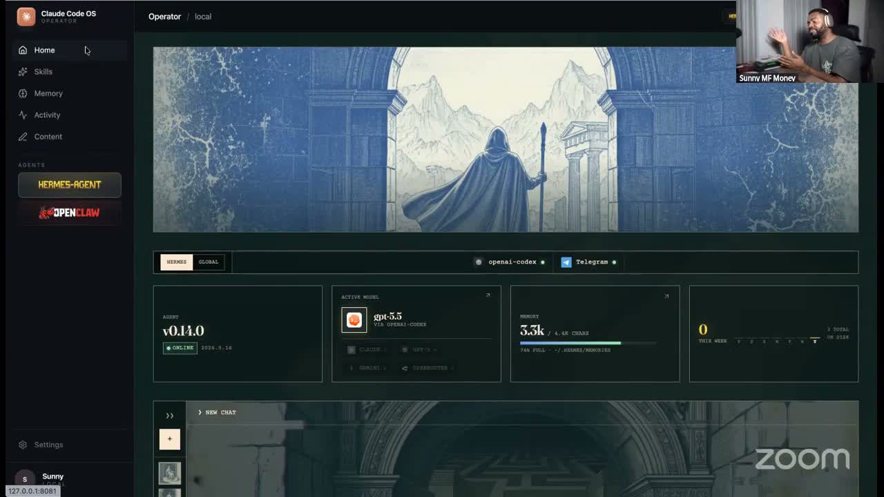Open the Home menu item

pos(69,50)
